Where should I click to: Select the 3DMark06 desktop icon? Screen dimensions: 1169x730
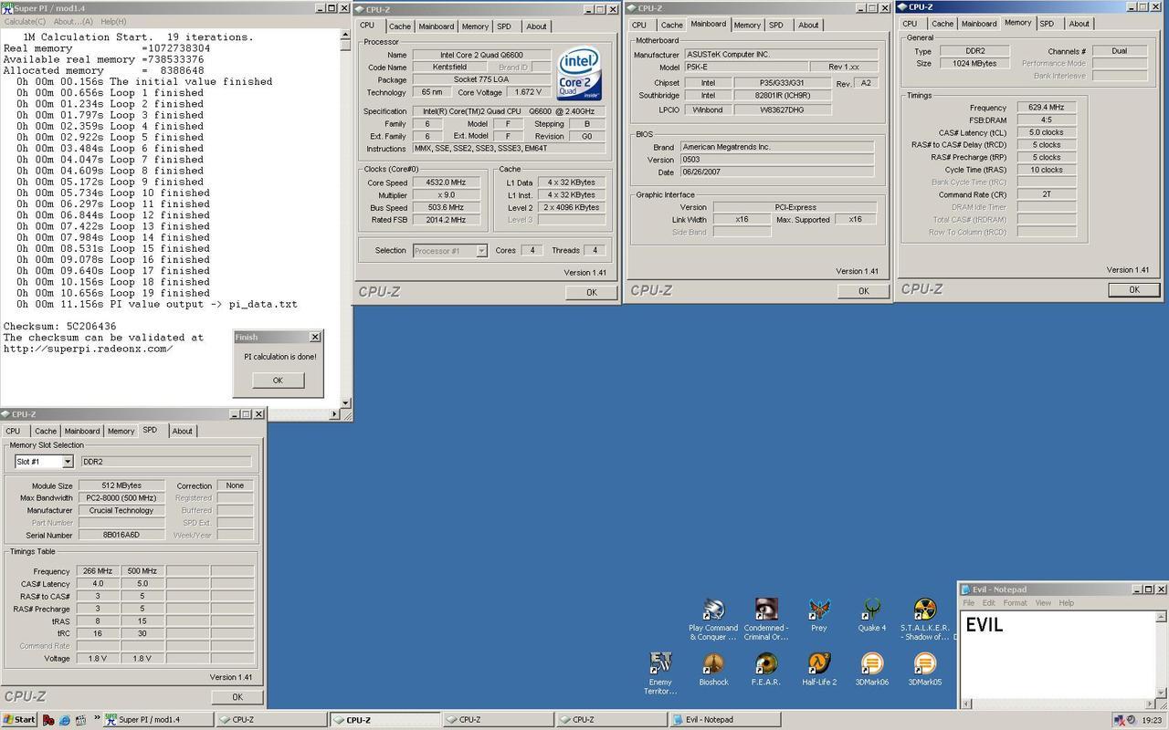coord(872,670)
